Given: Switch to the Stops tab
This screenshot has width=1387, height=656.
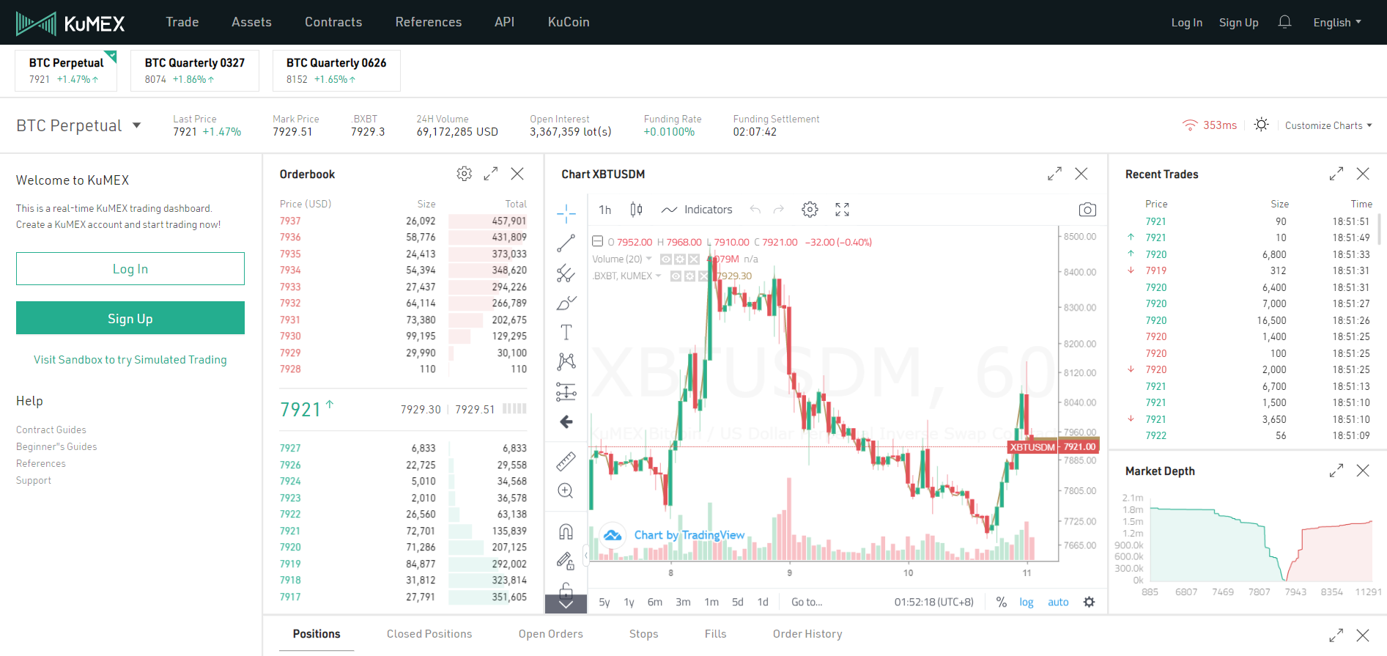Looking at the screenshot, I should pos(643,634).
